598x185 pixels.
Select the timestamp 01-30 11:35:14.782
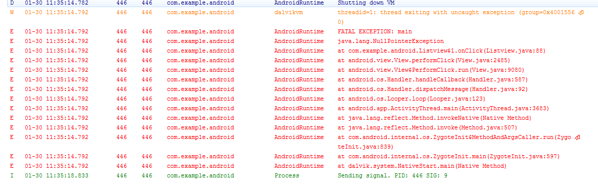coord(57,3)
